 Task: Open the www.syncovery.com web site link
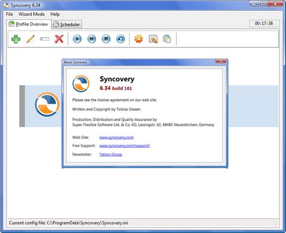coord(116,138)
